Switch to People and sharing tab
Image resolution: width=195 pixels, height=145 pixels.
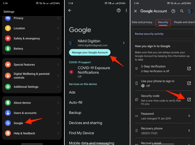[x=184, y=22]
